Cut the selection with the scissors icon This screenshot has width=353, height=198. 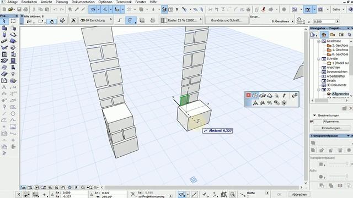34,9
